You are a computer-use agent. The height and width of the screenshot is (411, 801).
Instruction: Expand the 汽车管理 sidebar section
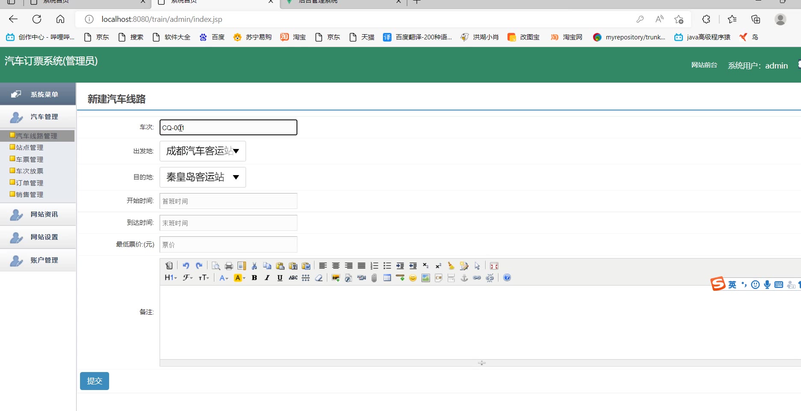38,117
